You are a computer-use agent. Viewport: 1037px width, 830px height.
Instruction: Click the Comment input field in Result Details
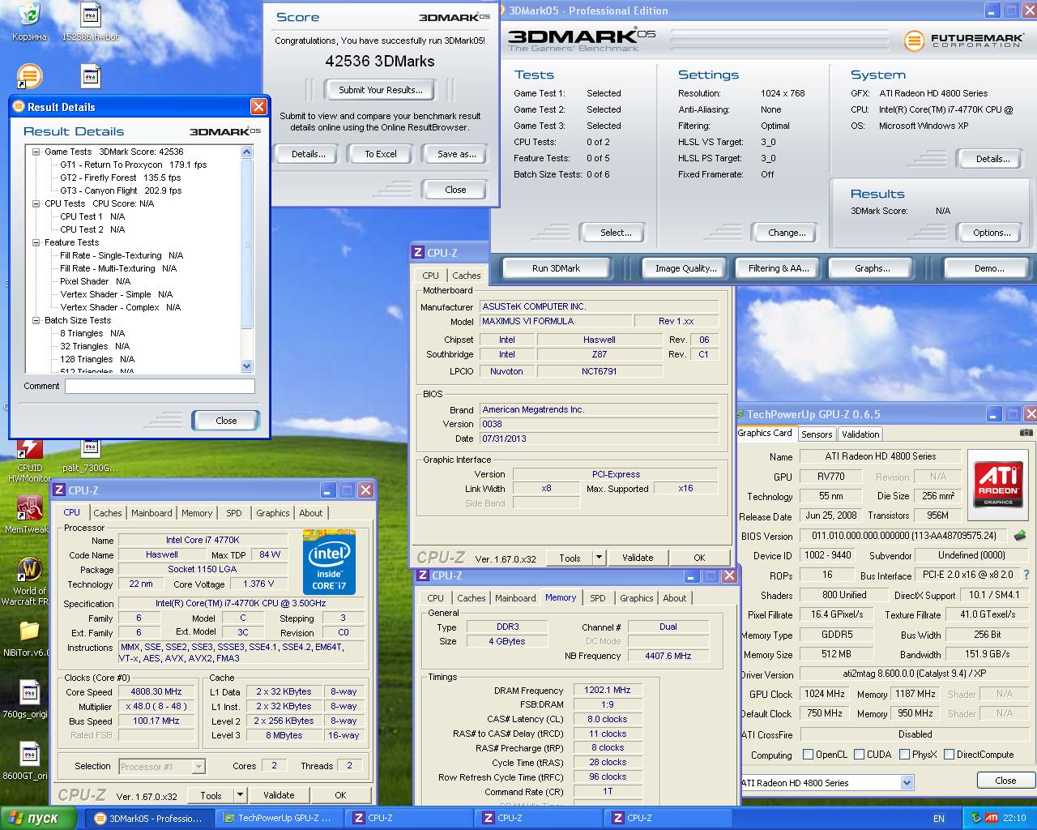(160, 387)
